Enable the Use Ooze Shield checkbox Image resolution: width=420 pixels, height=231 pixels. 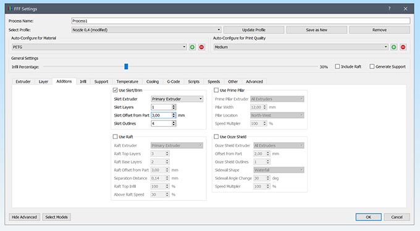(216, 136)
